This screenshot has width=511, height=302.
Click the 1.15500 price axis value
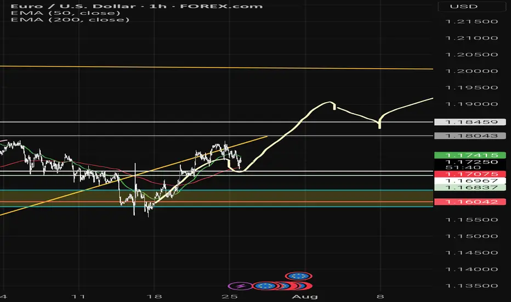pos(472,220)
